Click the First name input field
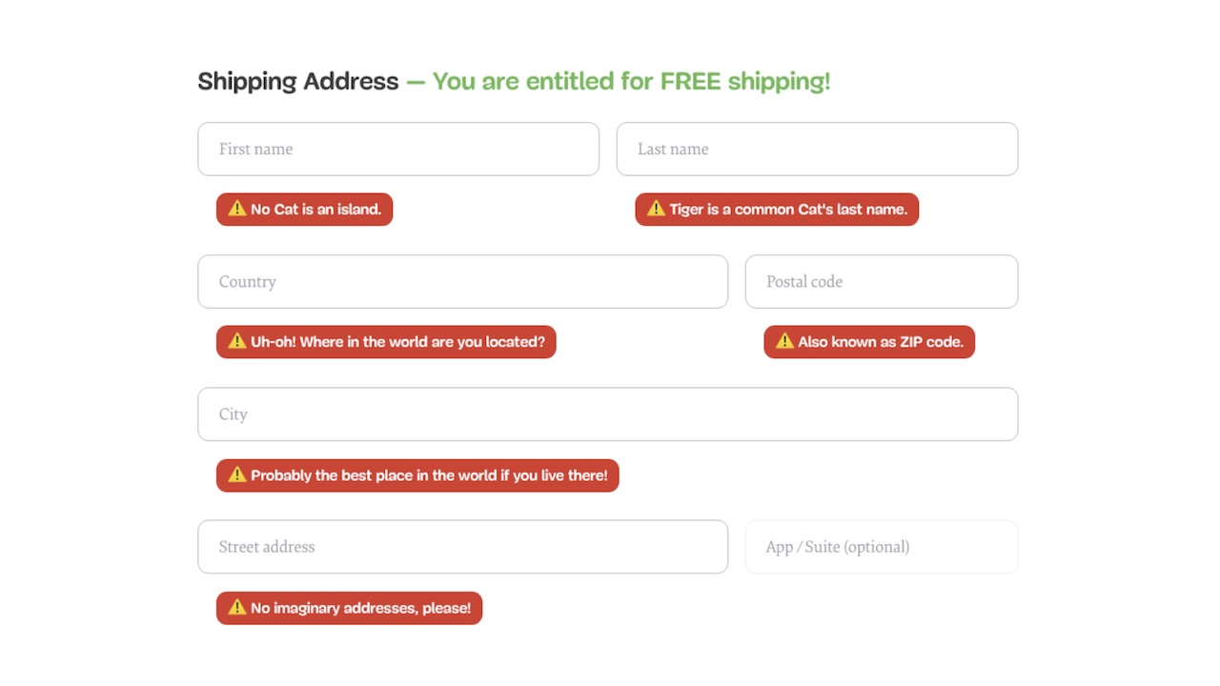1220x686 pixels. click(398, 149)
